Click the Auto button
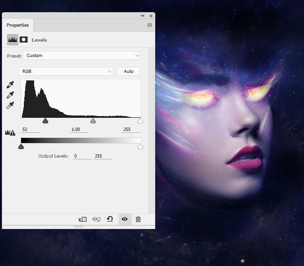Screen dimensions: 304x266 click(129, 72)
